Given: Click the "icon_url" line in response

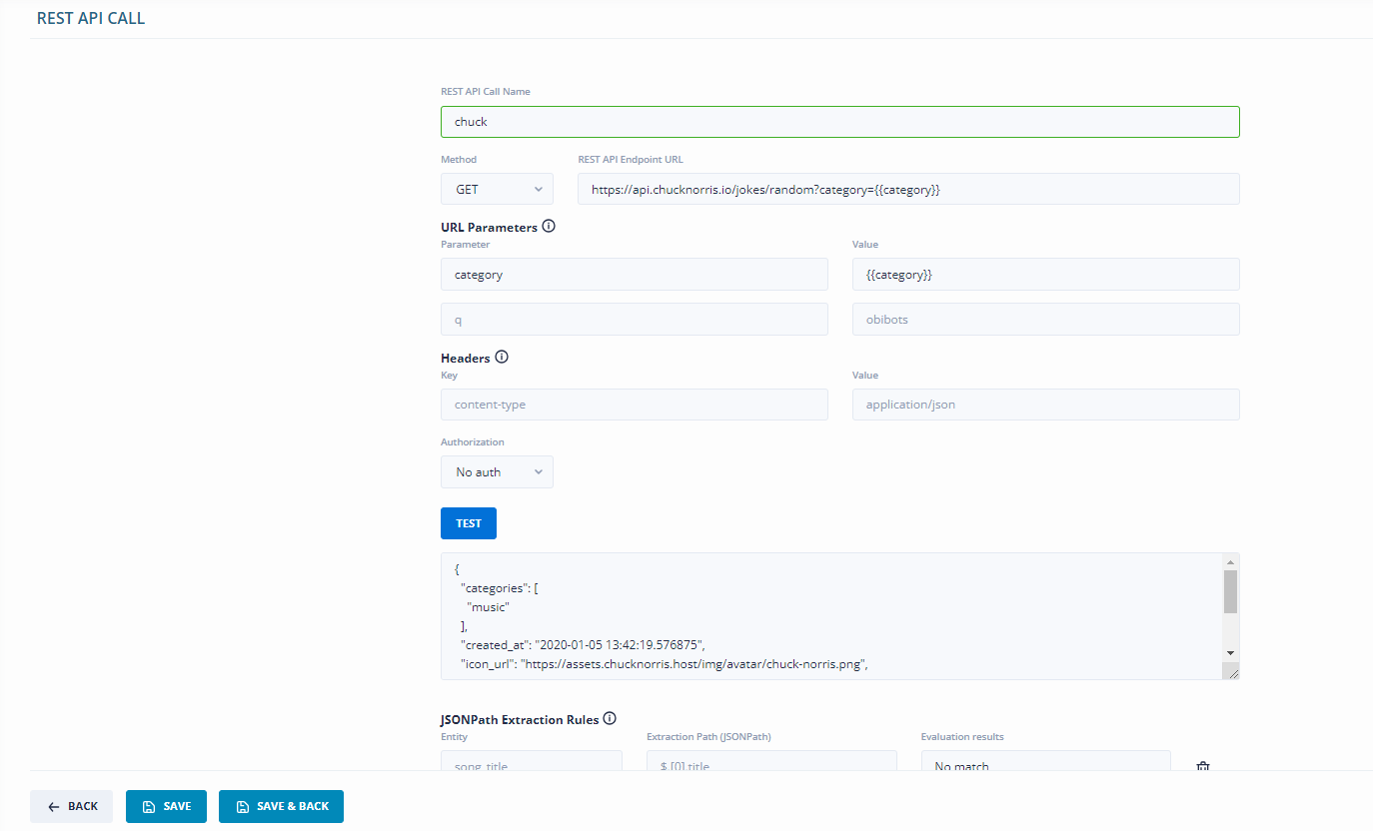Looking at the screenshot, I should (x=663, y=662).
